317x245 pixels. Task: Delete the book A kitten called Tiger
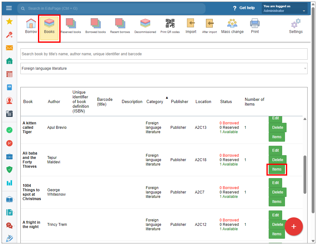277,128
